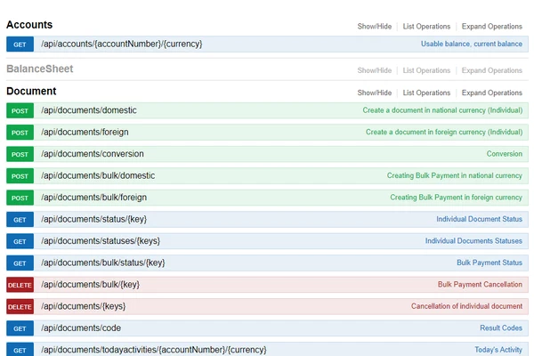The width and height of the screenshot is (534, 356).
Task: Click Show/Hide for BalanceSheet
Action: (375, 70)
